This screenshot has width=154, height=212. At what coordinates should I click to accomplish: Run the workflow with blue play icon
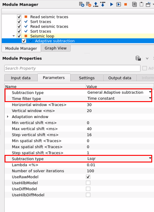[x=112, y=4]
